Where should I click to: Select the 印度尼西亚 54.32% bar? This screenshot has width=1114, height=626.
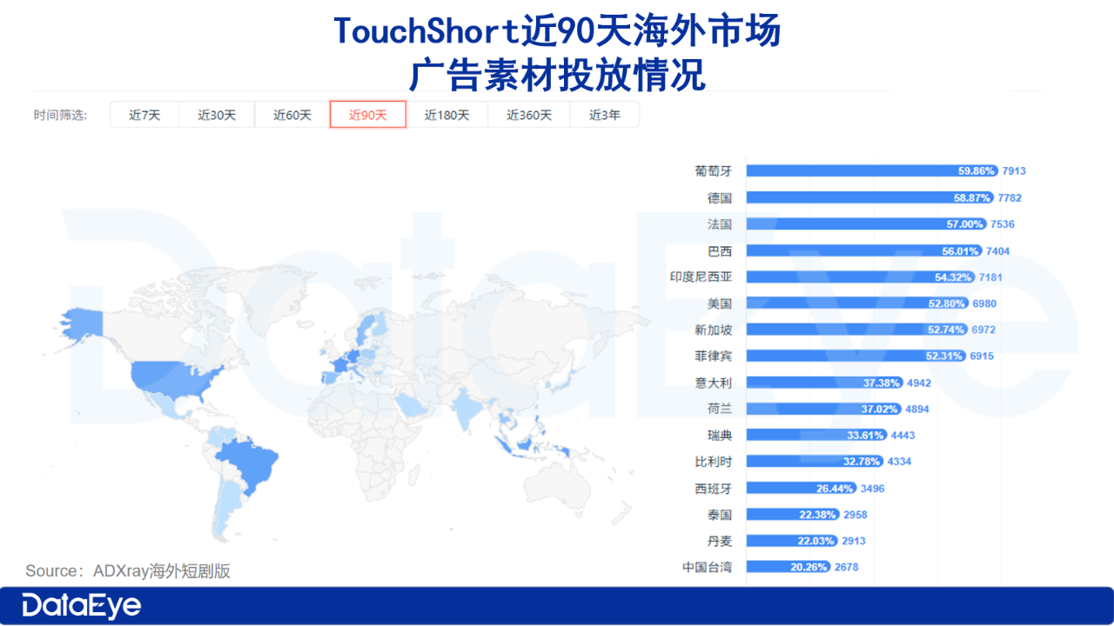tap(861, 277)
